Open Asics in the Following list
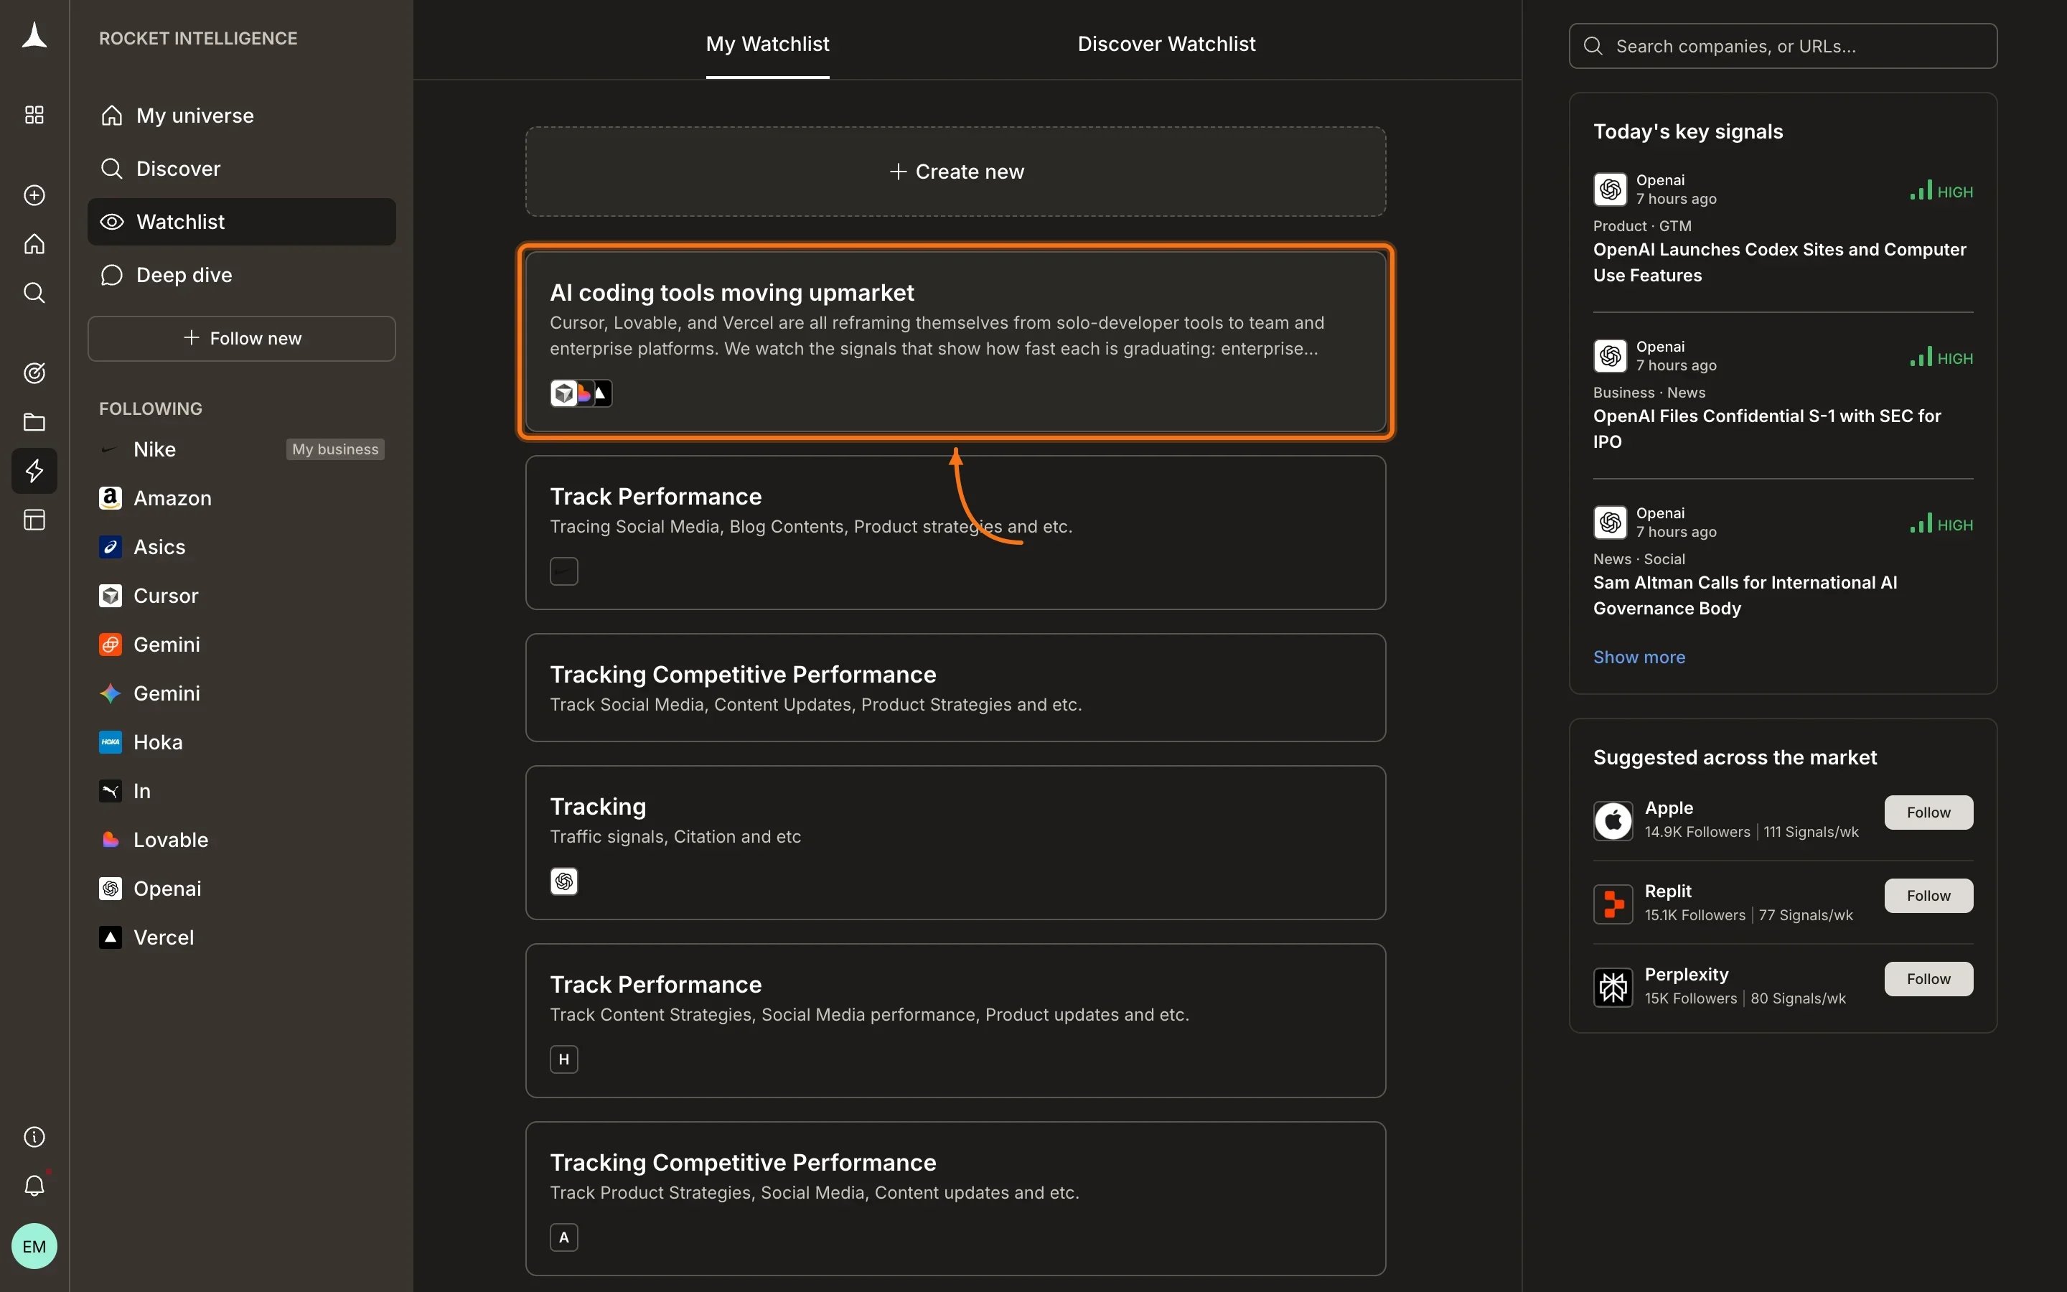The image size is (2067, 1292). [142, 547]
